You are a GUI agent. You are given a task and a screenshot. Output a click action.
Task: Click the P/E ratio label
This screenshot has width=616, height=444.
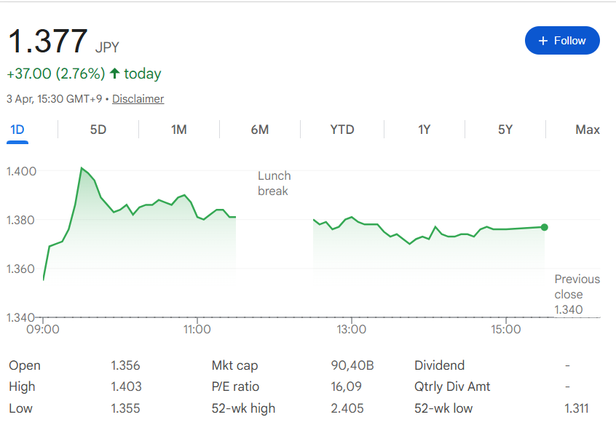[235, 386]
